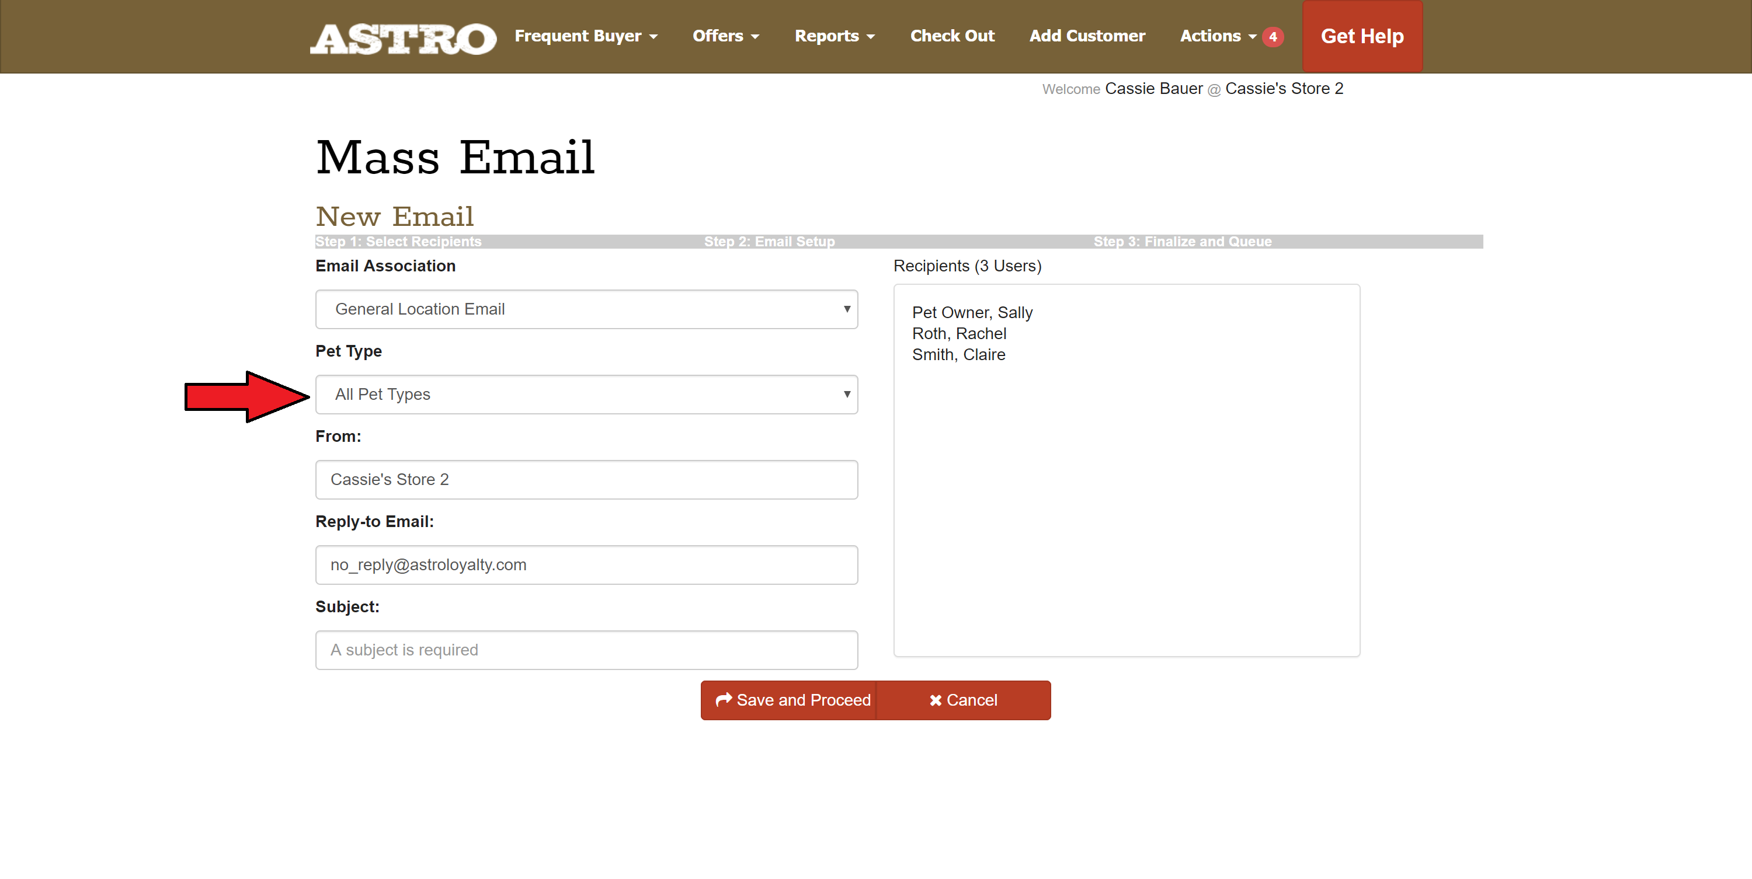Open the Add Customer page
Image resolution: width=1752 pixels, height=879 pixels.
pyautogui.click(x=1086, y=36)
